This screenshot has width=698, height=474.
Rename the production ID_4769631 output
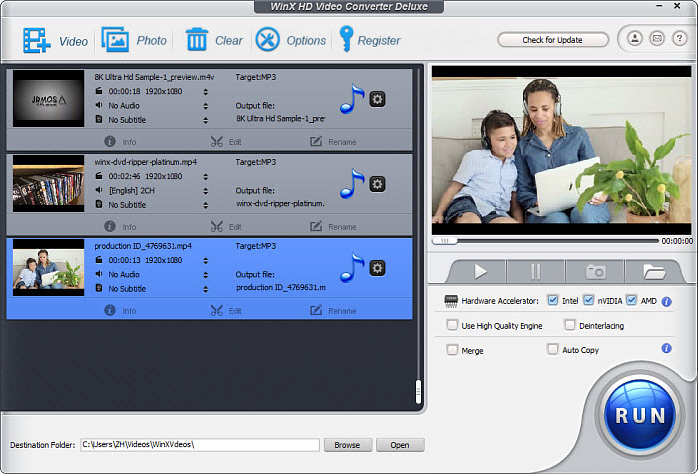click(333, 310)
